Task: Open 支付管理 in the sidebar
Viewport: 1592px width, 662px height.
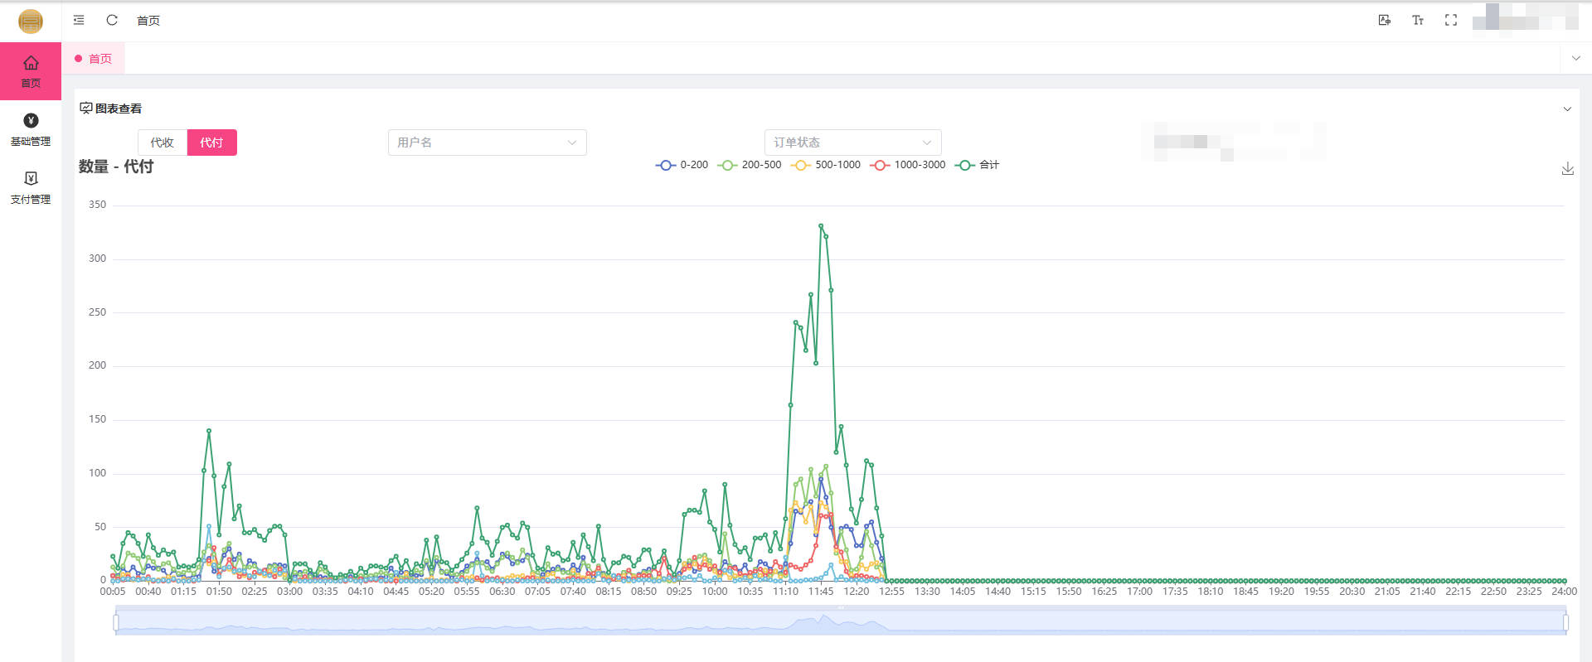Action: click(31, 188)
